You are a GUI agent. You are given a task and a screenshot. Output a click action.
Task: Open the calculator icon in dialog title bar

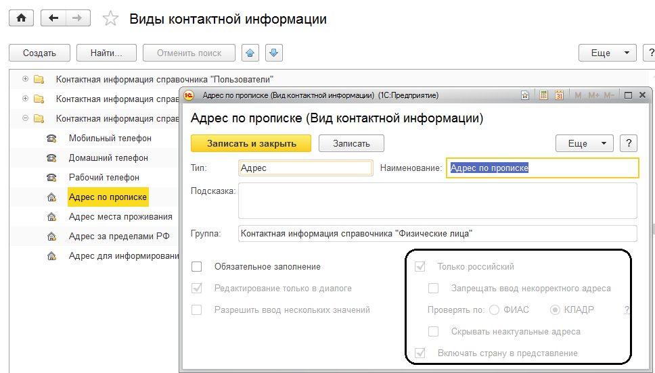point(543,96)
